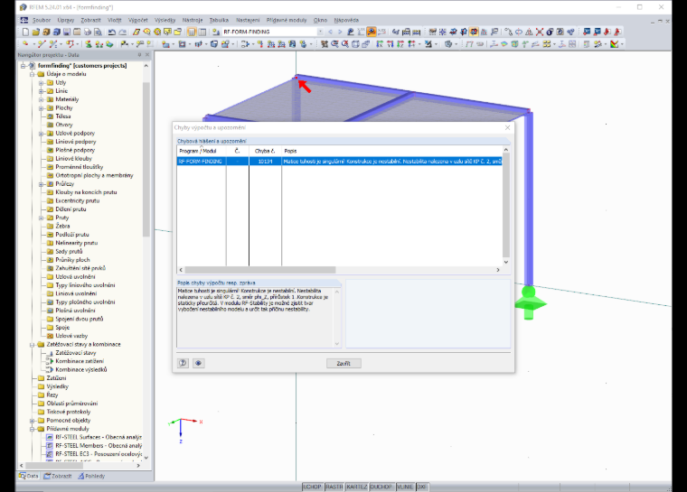687x492 pixels.
Task: Click the new line tool icon
Action: point(42,43)
